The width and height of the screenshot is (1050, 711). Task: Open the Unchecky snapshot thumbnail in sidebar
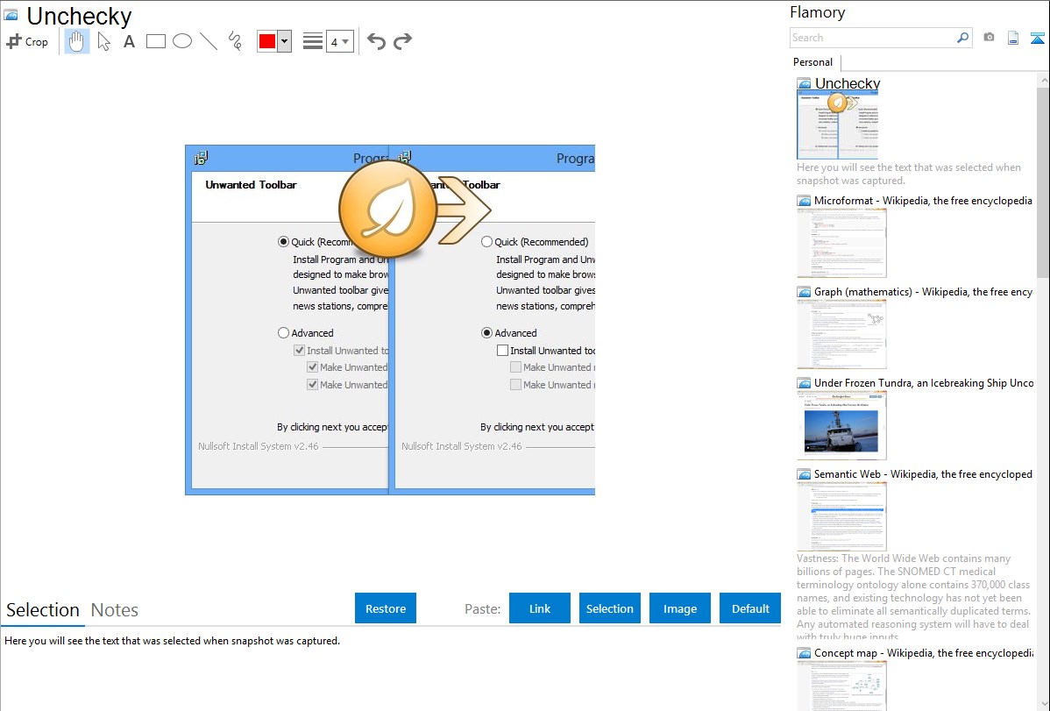point(837,124)
